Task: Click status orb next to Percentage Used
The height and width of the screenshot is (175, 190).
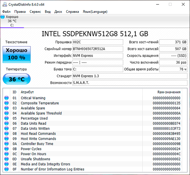Action: [6, 118]
